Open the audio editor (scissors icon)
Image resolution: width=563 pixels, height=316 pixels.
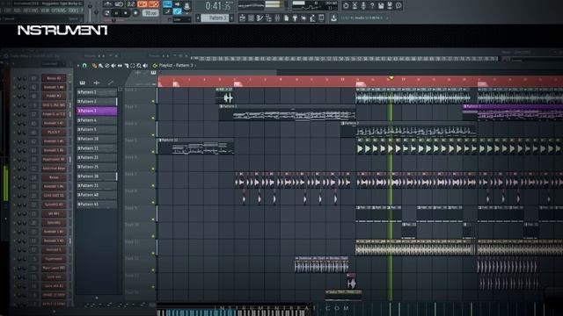(x=355, y=5)
